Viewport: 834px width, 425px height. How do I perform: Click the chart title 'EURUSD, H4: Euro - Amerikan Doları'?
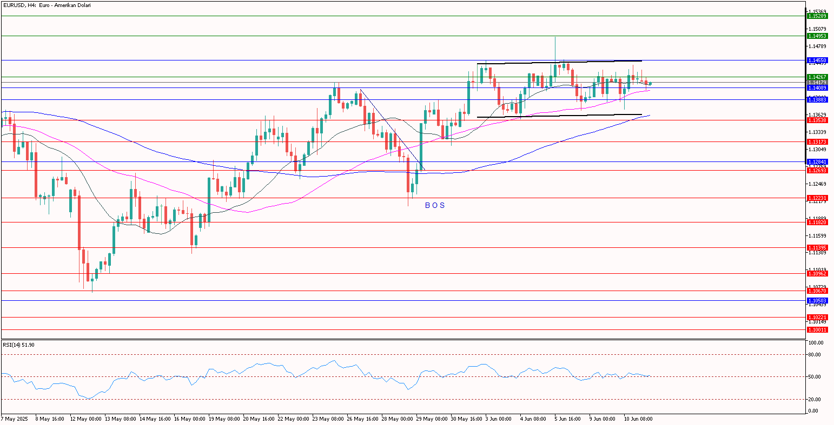tap(47, 5)
